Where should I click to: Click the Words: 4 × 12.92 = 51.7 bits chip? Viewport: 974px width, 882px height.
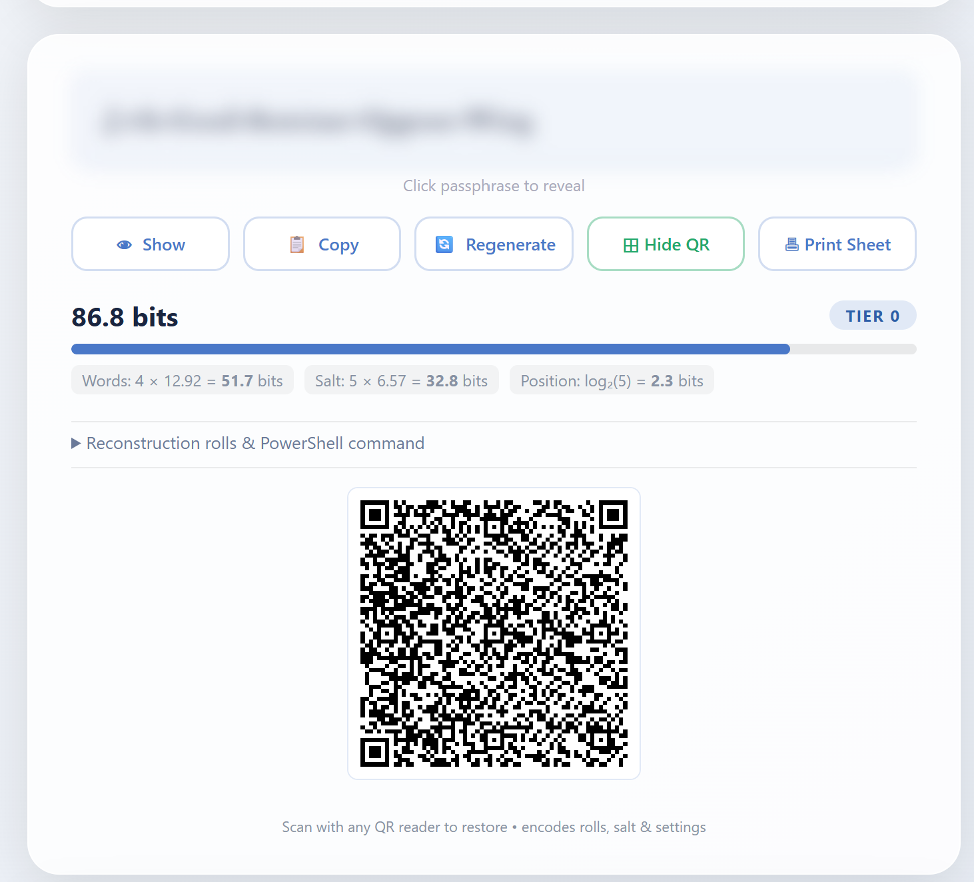point(183,381)
